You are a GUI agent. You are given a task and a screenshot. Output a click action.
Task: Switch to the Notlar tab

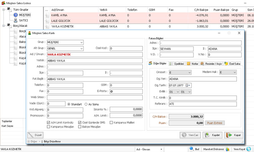tap(192, 64)
